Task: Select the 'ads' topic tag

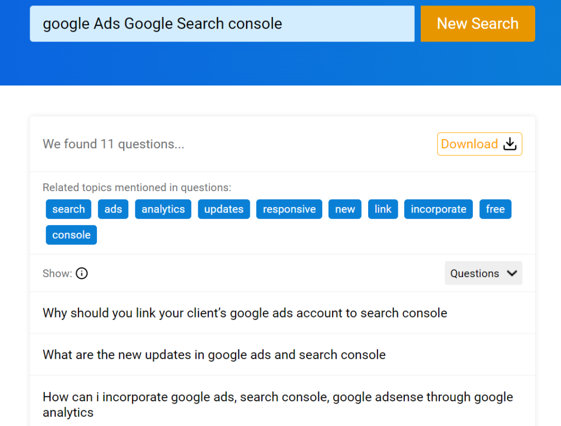Action: (113, 209)
